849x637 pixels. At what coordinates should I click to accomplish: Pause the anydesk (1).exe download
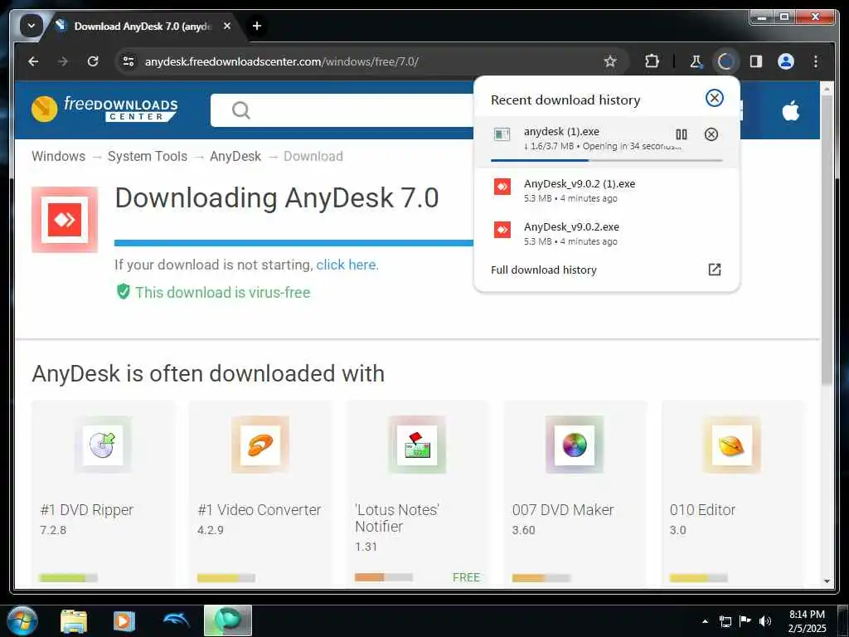682,134
